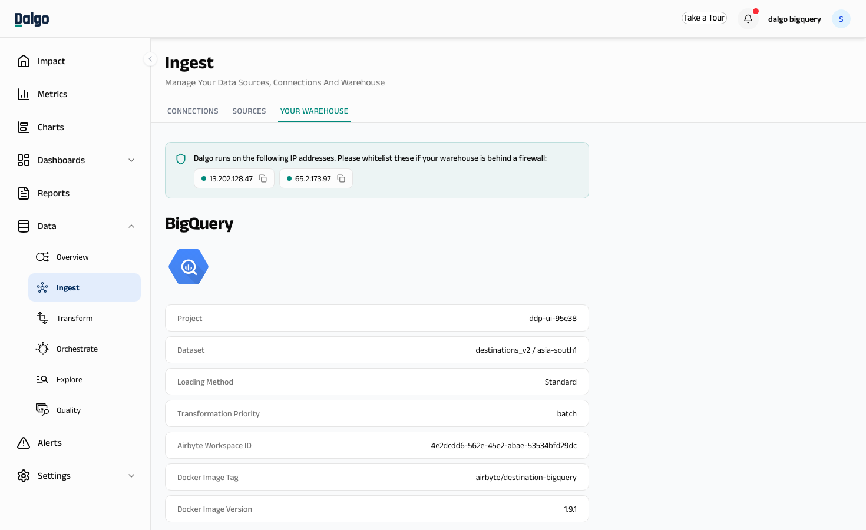Collapse the Data submenu chevron
This screenshot has width=866, height=530.
131,226
